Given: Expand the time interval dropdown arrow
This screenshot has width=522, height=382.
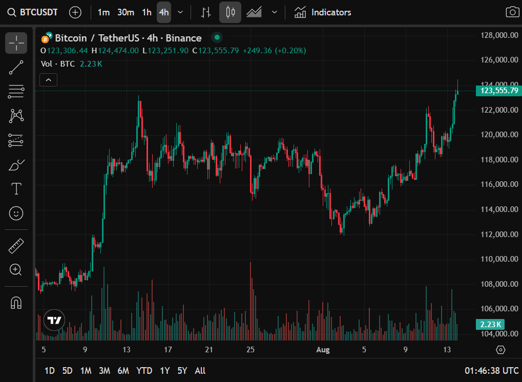Looking at the screenshot, I should (180, 12).
